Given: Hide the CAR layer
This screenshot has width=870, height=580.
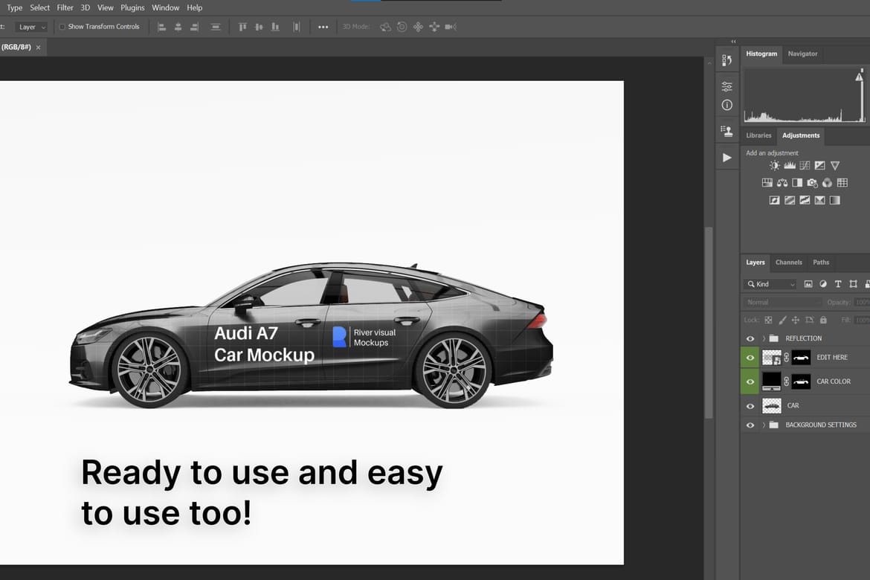Looking at the screenshot, I should [x=750, y=406].
